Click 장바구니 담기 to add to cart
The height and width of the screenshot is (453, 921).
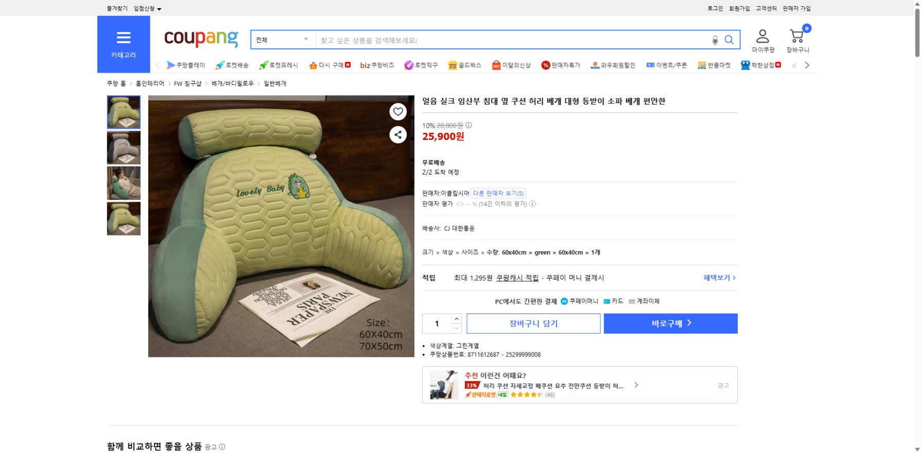point(533,323)
